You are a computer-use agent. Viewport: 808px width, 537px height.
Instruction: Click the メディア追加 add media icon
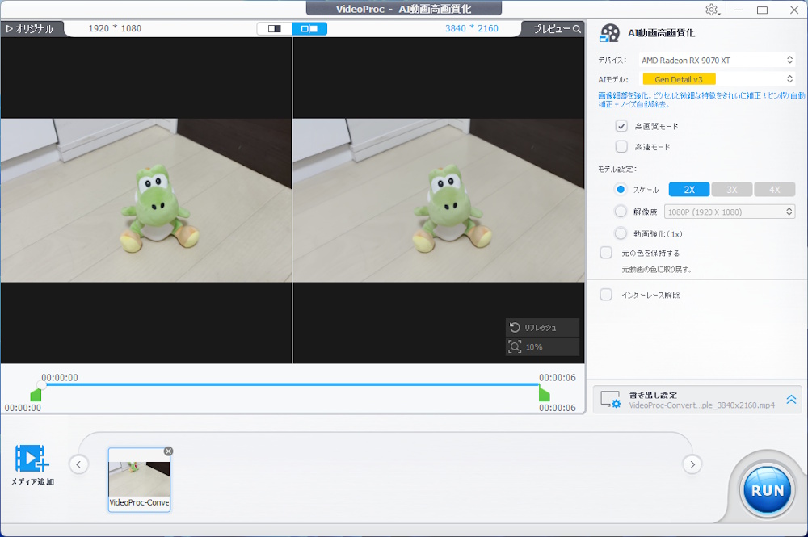point(32,458)
